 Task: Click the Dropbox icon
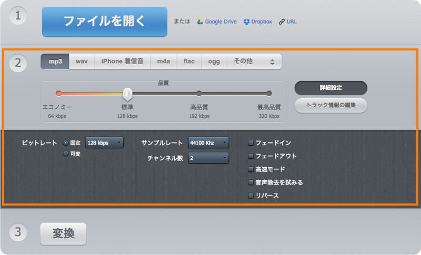(x=247, y=22)
